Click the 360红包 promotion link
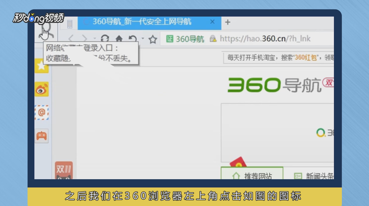The width and height of the screenshot is (369, 206). point(306,58)
